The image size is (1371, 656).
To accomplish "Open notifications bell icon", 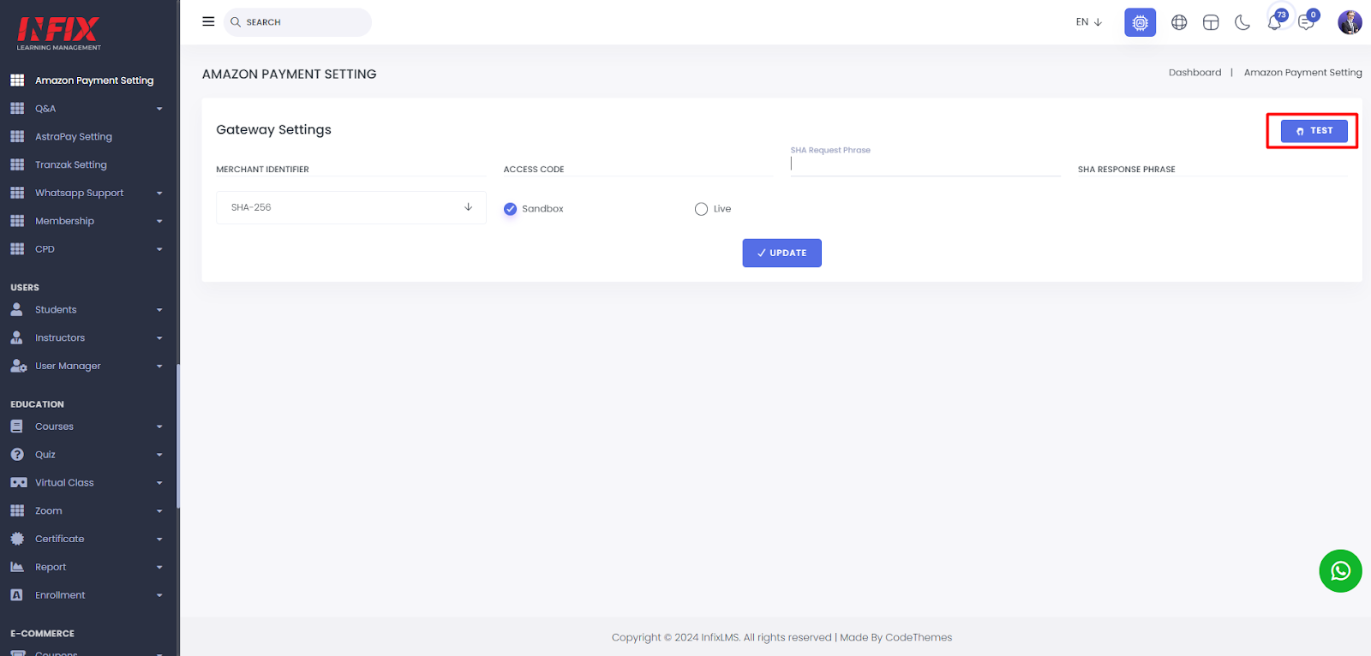I will click(1275, 21).
